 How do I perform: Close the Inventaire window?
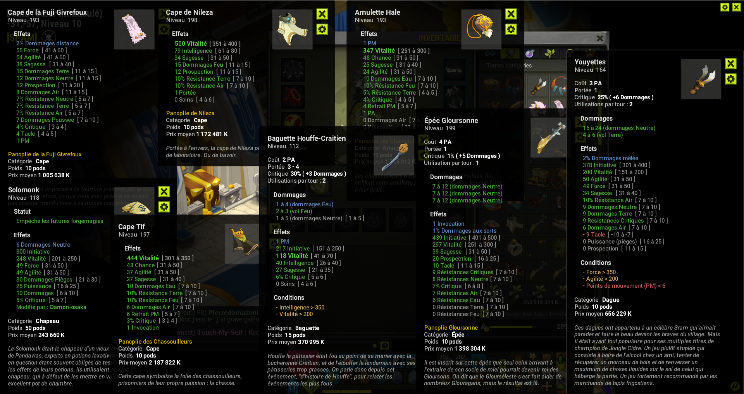[x=600, y=38]
